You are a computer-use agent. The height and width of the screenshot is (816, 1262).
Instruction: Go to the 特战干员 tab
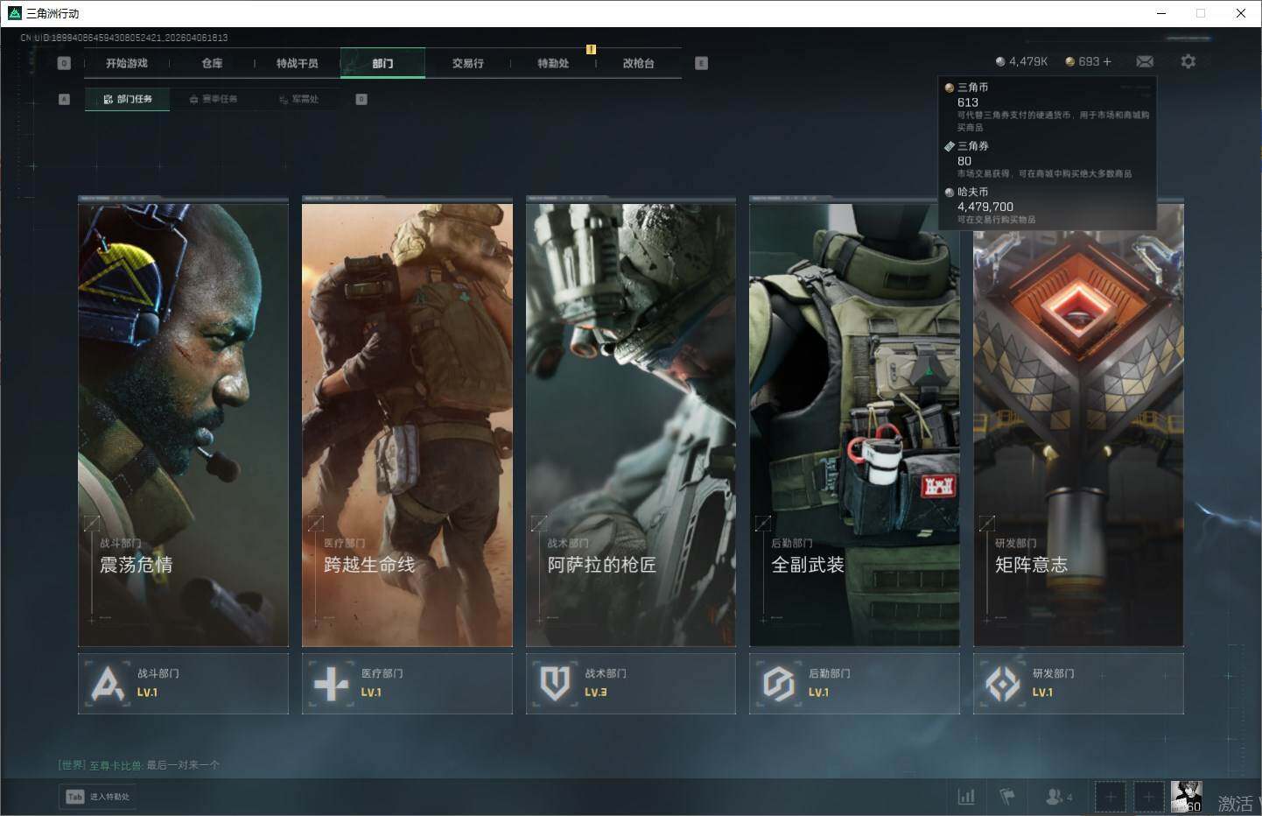297,63
